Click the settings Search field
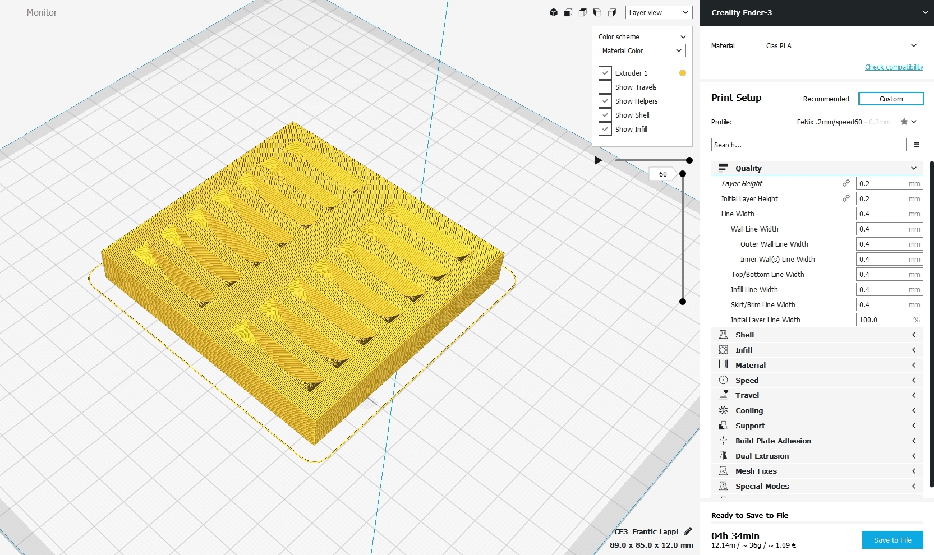 (x=808, y=145)
